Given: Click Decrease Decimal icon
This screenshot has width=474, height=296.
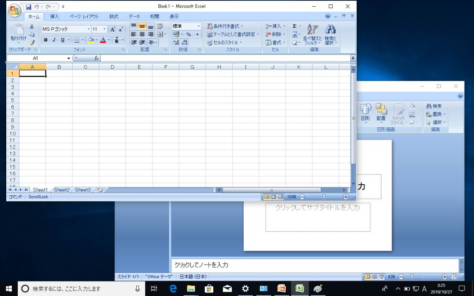Looking at the screenshot, I should (184, 42).
